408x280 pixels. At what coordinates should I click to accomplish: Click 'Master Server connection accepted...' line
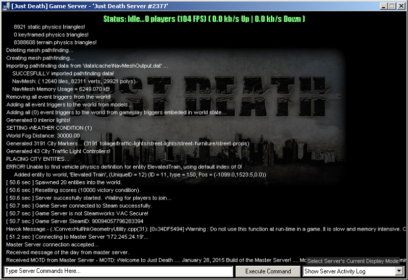coord(53,245)
